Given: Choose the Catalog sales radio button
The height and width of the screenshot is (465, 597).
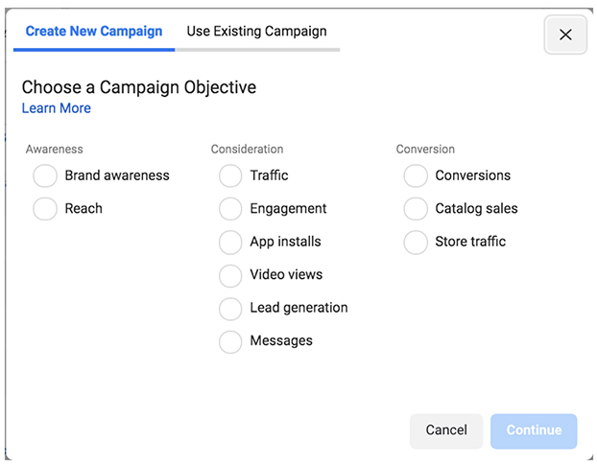Looking at the screenshot, I should [416, 209].
